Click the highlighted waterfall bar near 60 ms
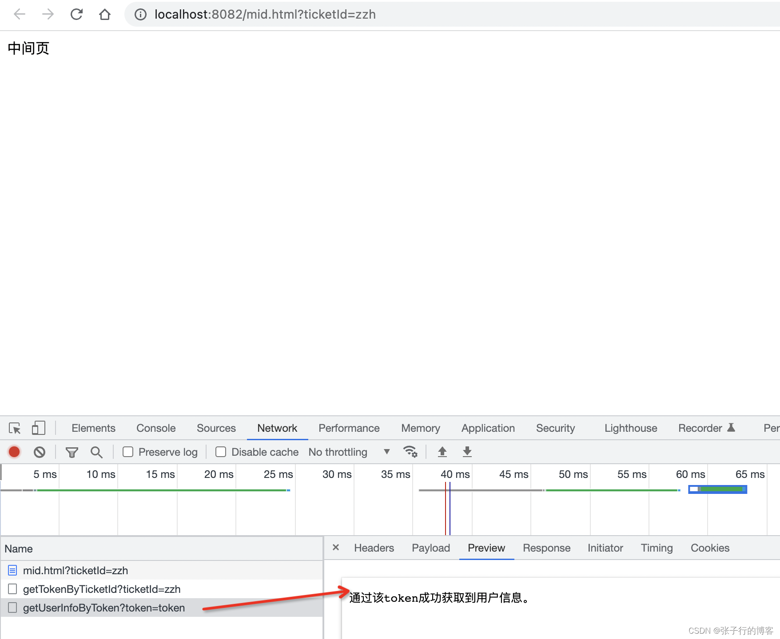This screenshot has width=780, height=639. click(x=717, y=489)
